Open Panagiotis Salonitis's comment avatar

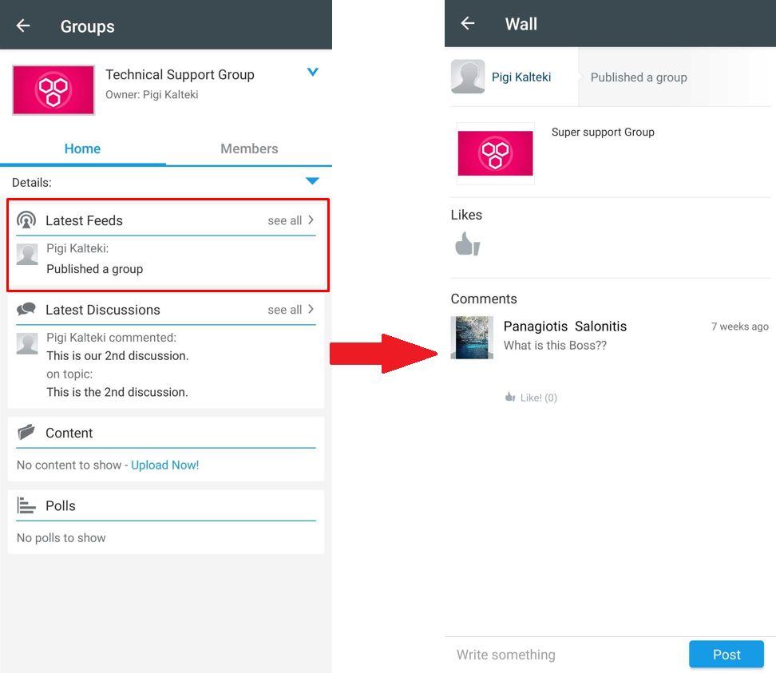472,338
